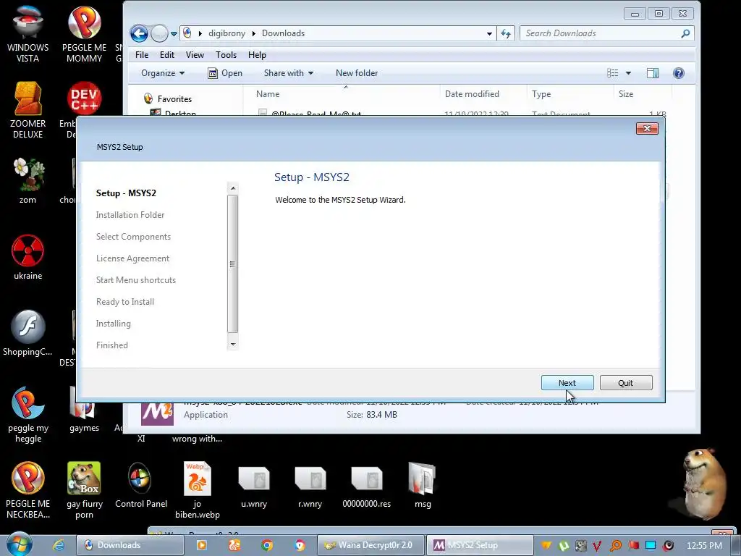Image resolution: width=741 pixels, height=556 pixels.
Task: Click the taskbar clock showing 12:55 PM
Action: 704,546
